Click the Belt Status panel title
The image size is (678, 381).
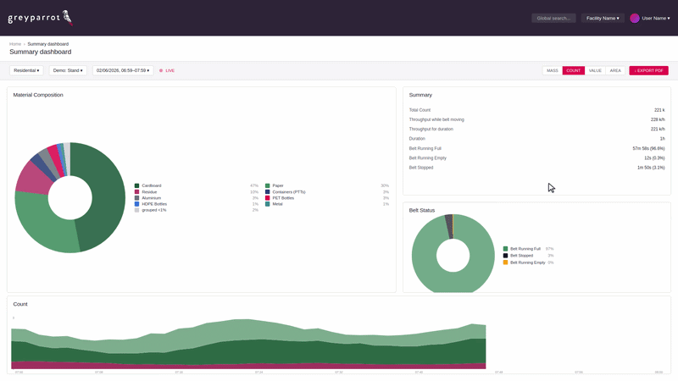[x=422, y=210]
